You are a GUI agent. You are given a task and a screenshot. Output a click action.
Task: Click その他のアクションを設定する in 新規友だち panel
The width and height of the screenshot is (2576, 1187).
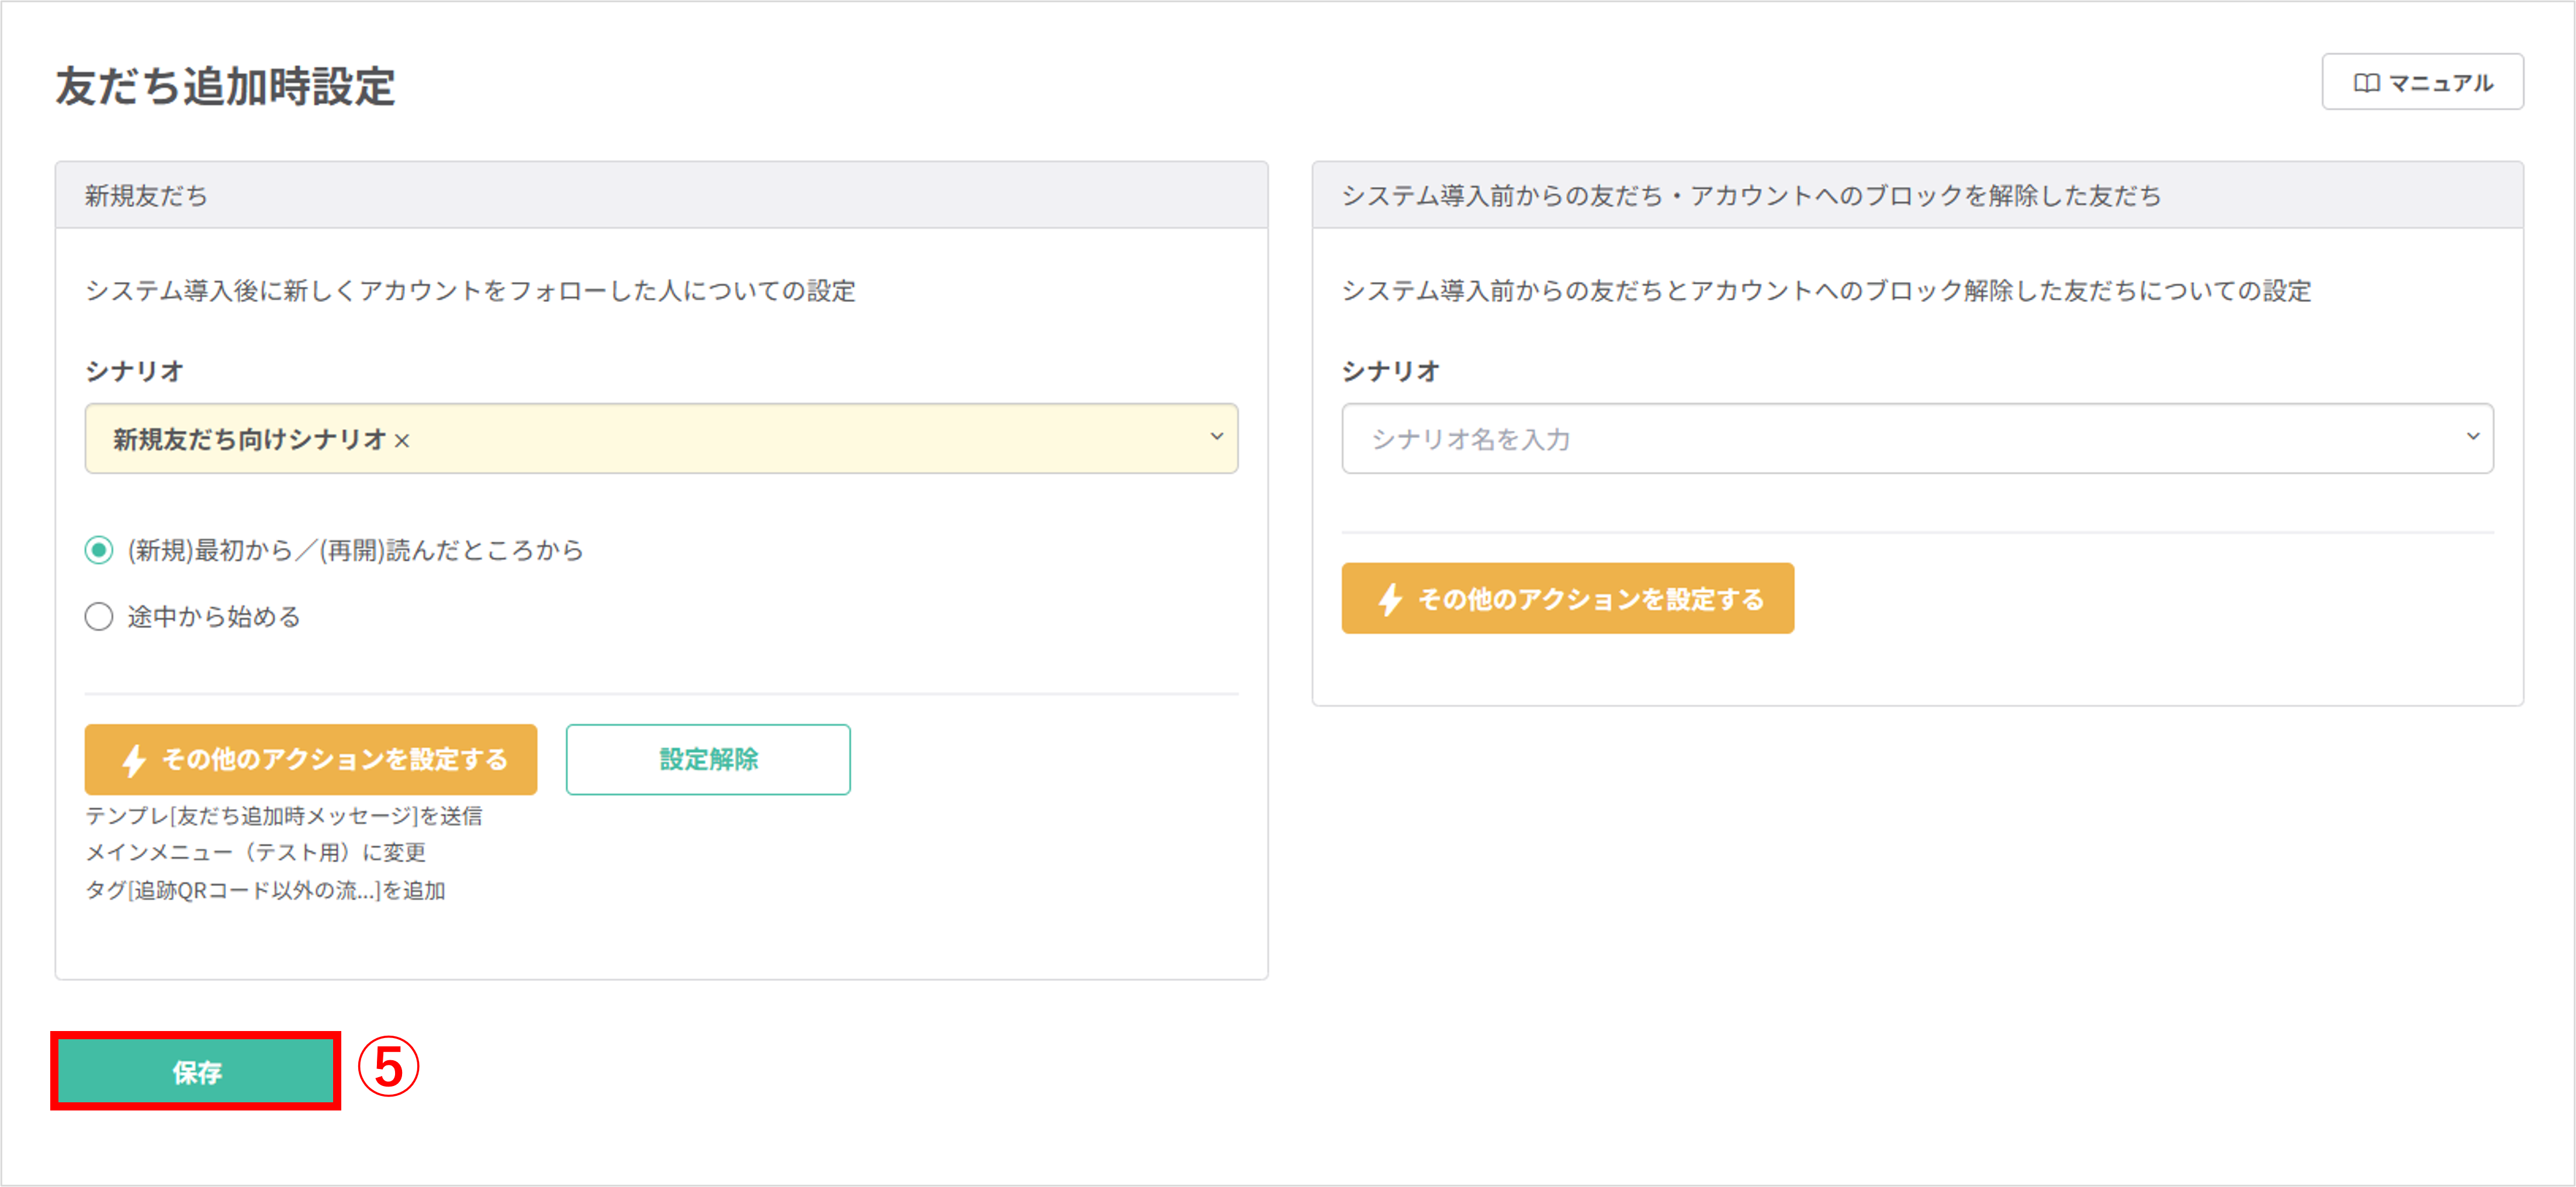tap(311, 759)
